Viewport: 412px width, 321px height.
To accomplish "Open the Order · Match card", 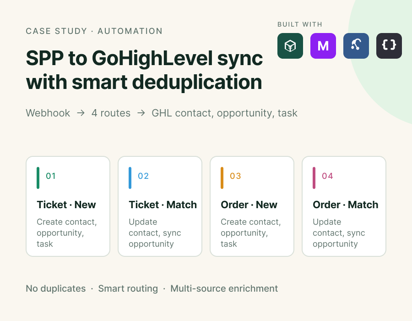I will (x=344, y=206).
